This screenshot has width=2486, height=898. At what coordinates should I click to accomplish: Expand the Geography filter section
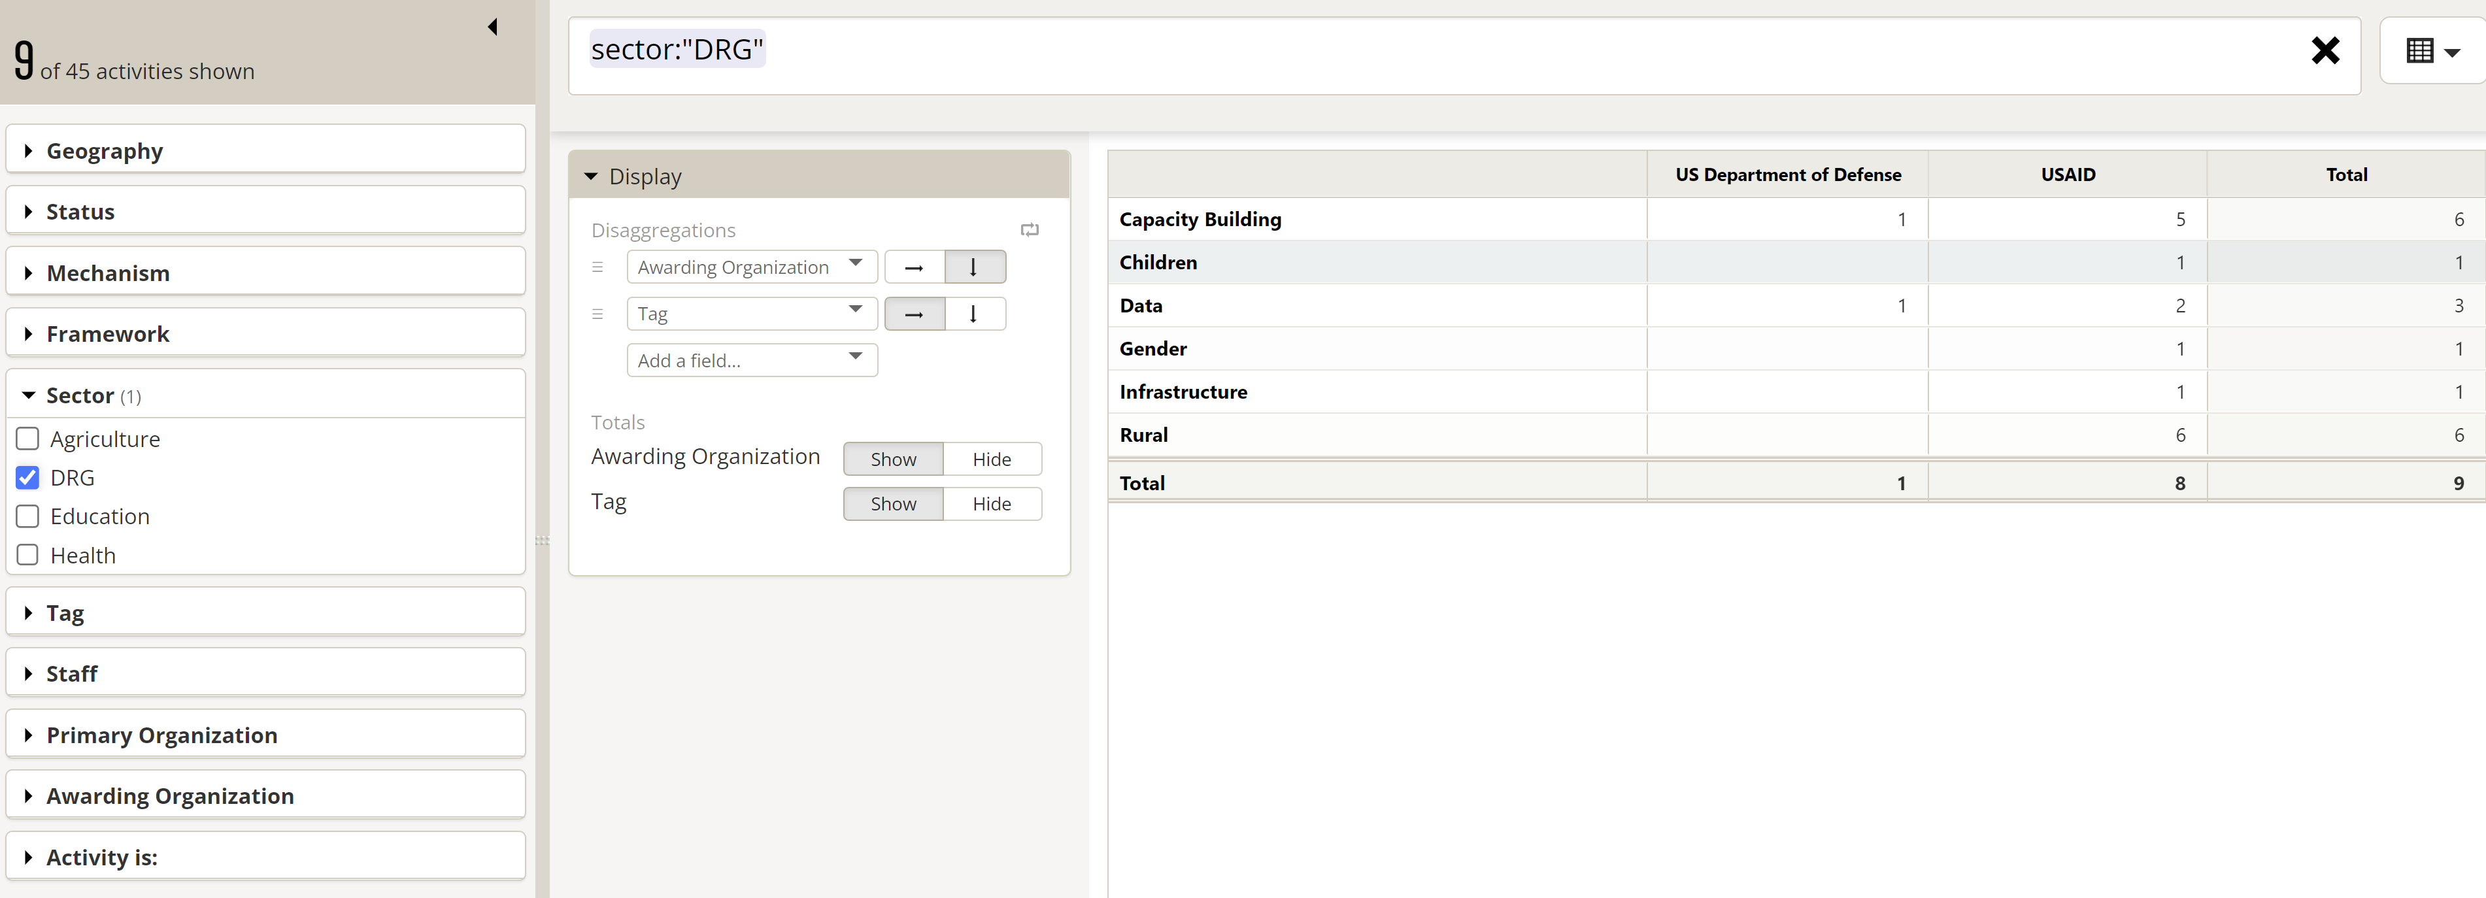click(104, 152)
